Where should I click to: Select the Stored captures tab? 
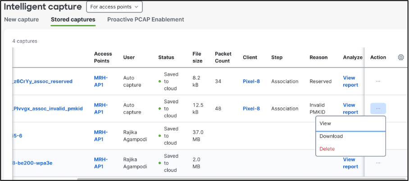[73, 20]
